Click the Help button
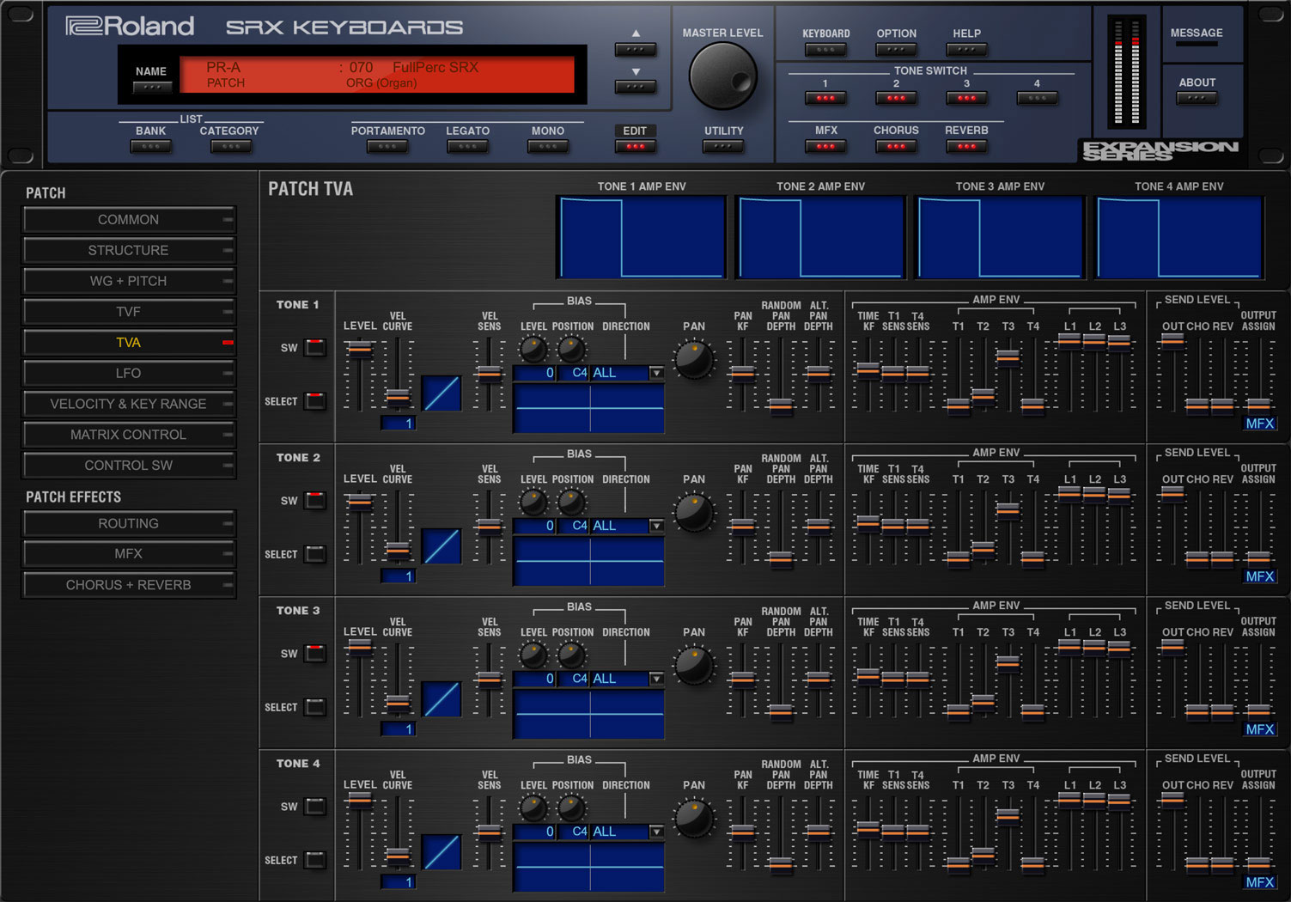 tap(966, 50)
